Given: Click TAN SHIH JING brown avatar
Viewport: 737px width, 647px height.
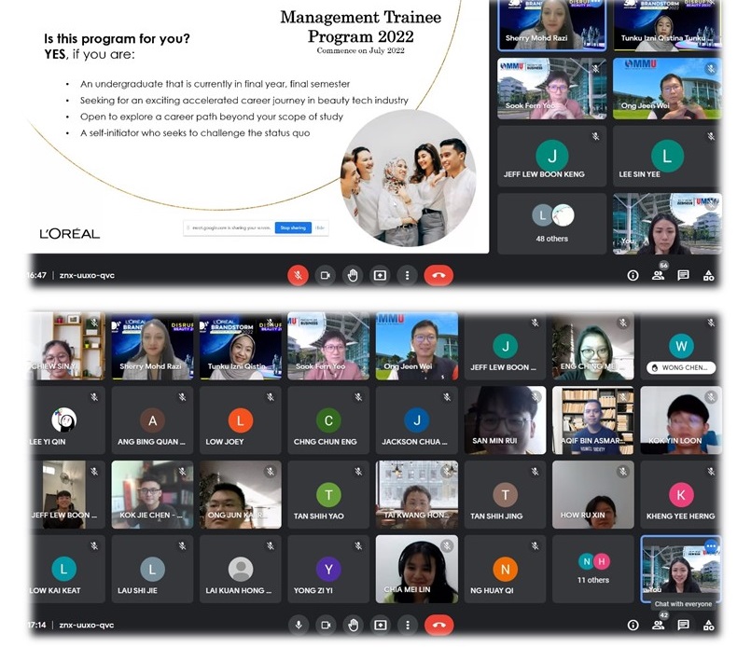Looking at the screenshot, I should 506,494.
